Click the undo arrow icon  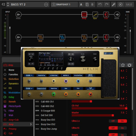pyautogui.click(x=100, y=4)
